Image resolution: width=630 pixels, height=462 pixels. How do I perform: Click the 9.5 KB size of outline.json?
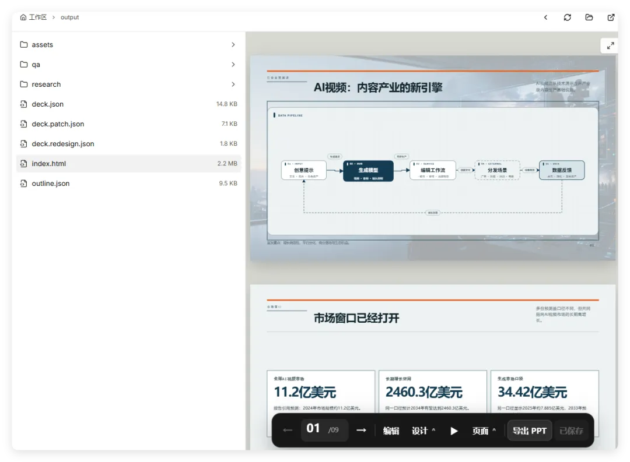pos(228,183)
